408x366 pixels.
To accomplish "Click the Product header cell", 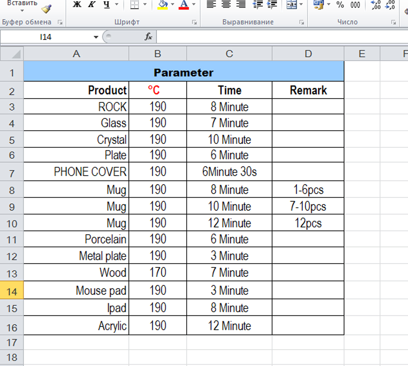I will click(76, 90).
